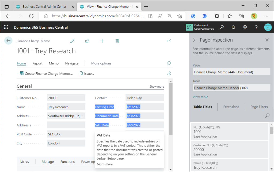Open the Tell Me search

tap(222, 27)
